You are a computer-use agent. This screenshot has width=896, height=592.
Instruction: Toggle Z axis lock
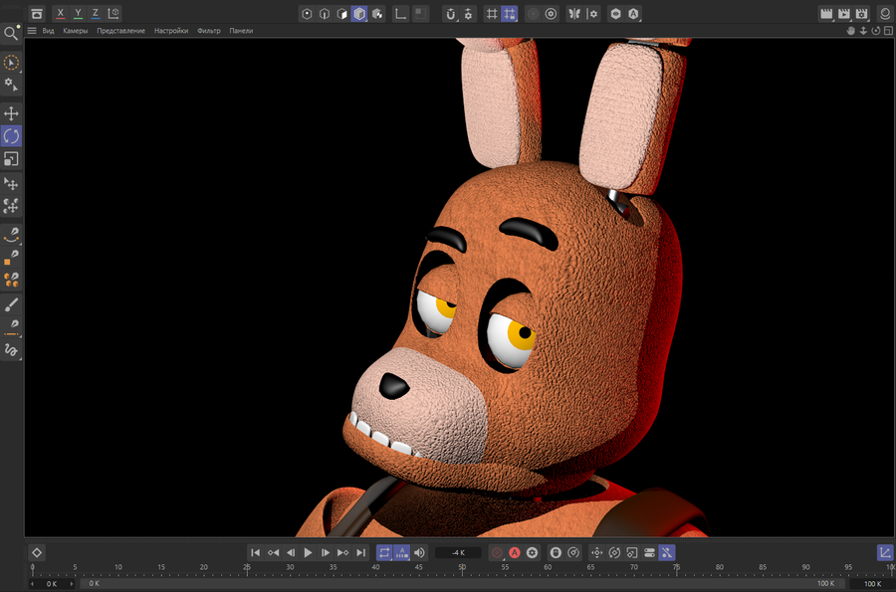(96, 13)
